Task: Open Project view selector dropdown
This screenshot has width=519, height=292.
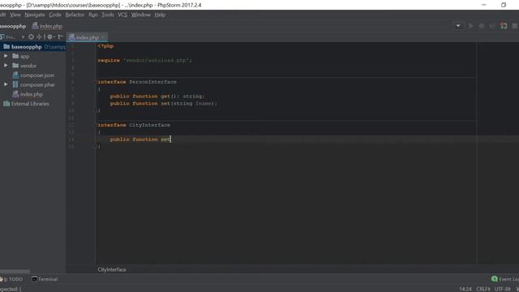Action: [23, 37]
